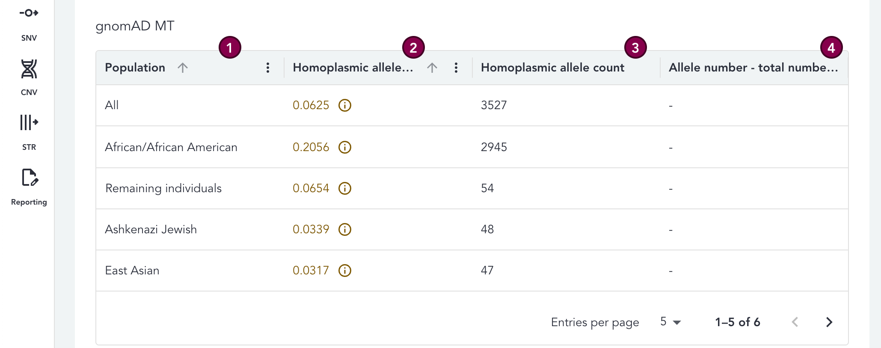Viewport: 881px width, 348px height.
Task: Click annotation marker number 3
Action: tap(635, 48)
